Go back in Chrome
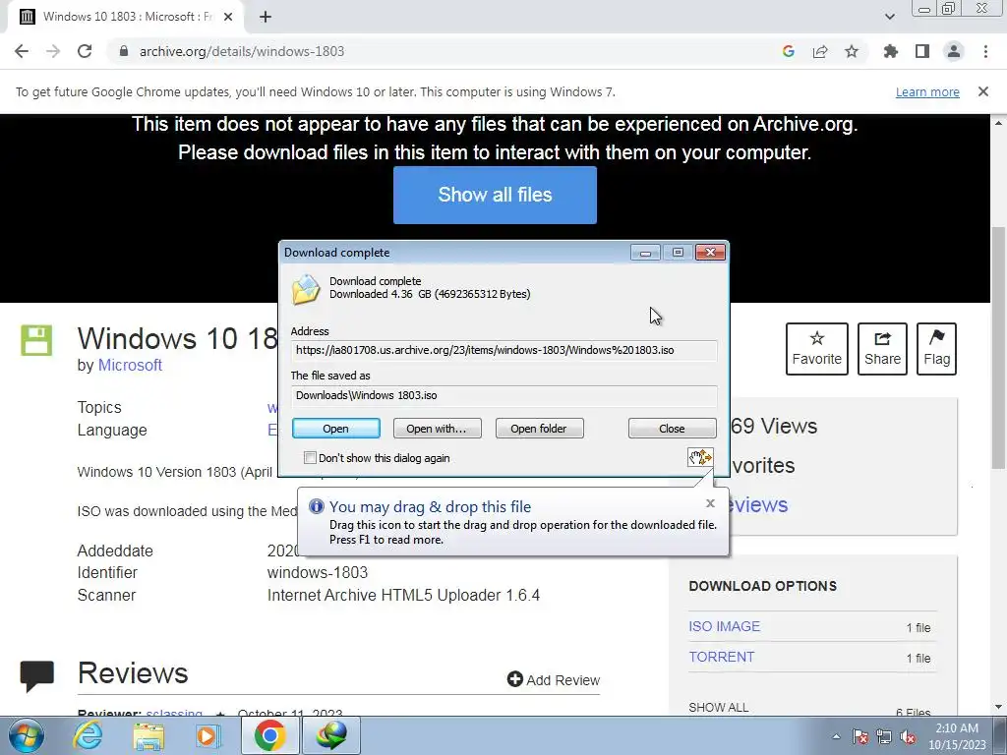The height and width of the screenshot is (755, 1007). coord(22,51)
